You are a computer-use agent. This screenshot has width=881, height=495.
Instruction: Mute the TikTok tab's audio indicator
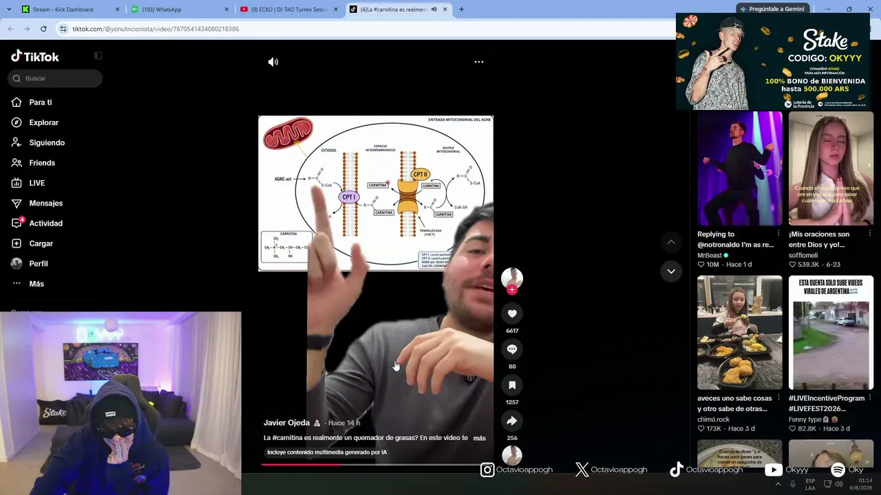pos(434,10)
